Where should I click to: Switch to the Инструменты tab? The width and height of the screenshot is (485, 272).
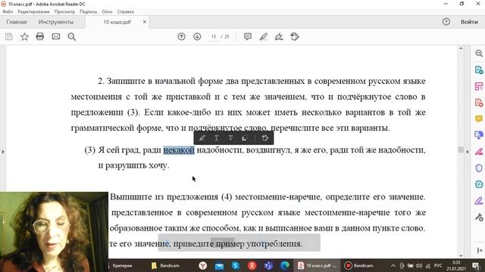coord(56,22)
